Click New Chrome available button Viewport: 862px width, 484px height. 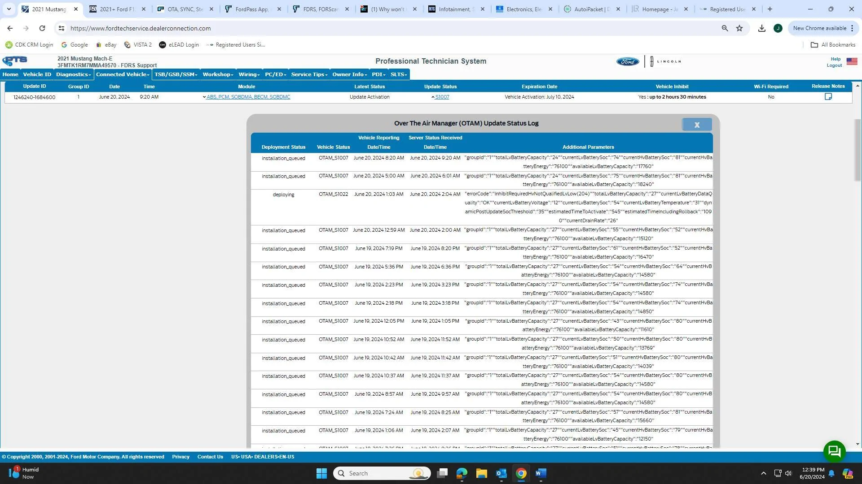click(x=823, y=28)
